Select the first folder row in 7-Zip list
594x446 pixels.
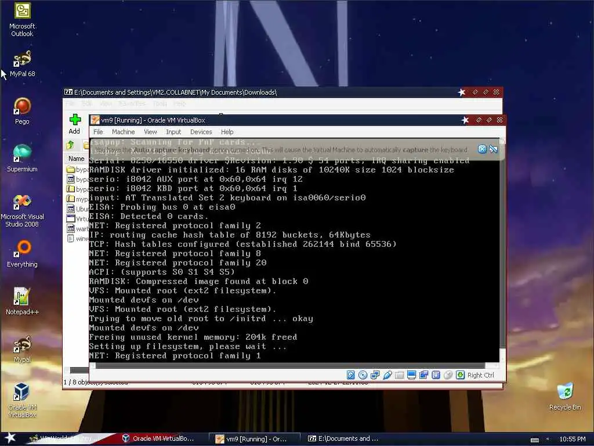[x=77, y=170]
